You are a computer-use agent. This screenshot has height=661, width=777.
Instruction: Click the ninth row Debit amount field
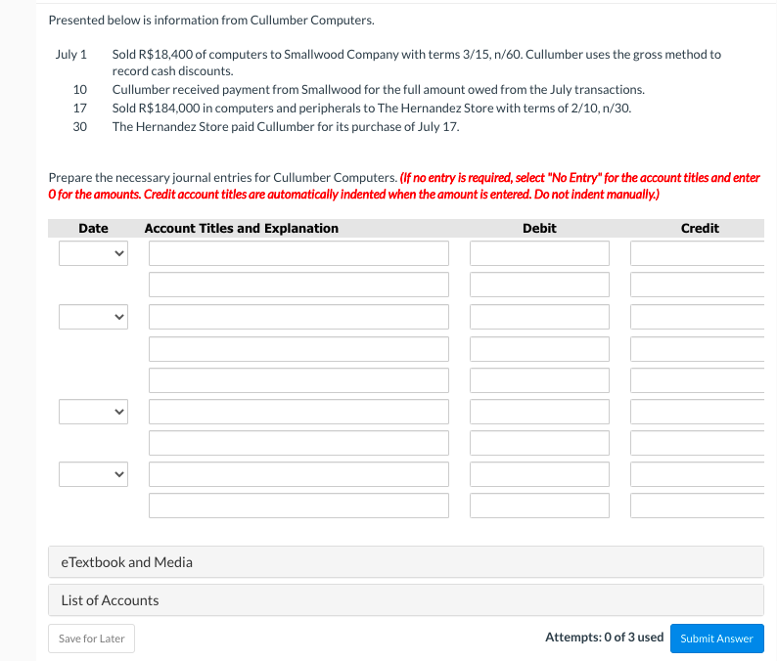(x=539, y=506)
